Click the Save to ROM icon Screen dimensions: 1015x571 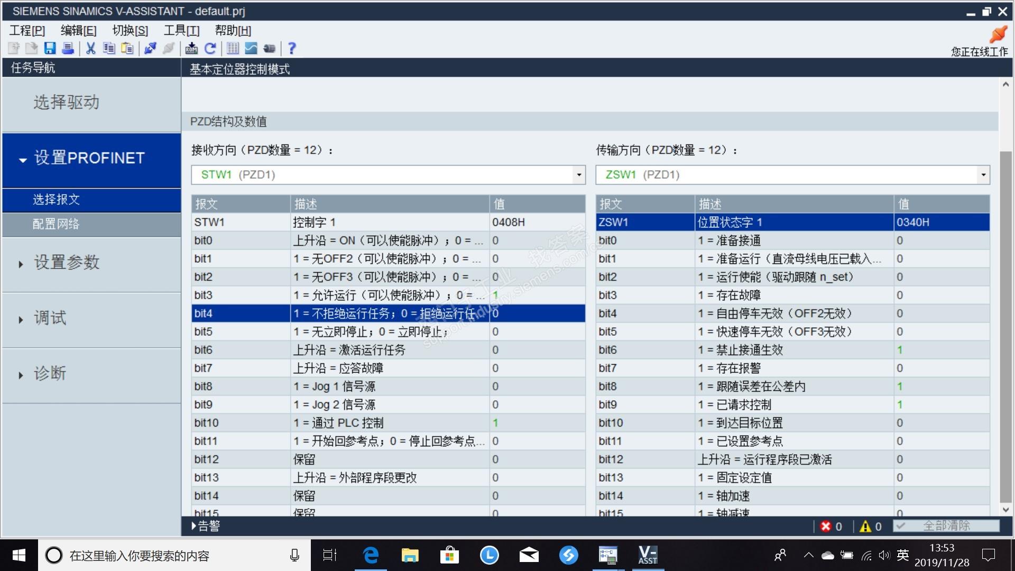click(191, 49)
